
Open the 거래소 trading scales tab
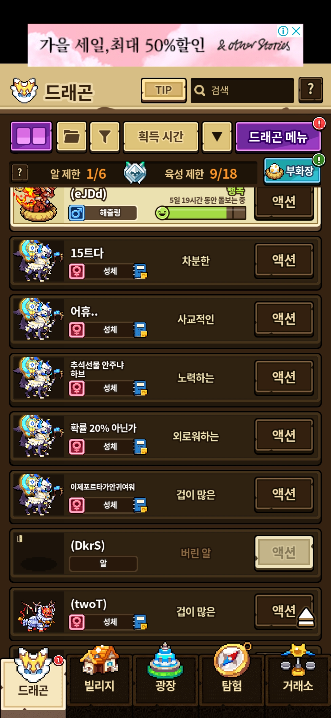[298, 675]
